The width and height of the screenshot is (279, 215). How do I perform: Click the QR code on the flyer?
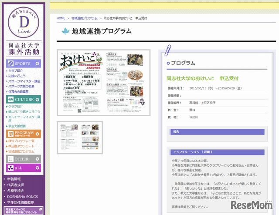pyautogui.click(x=79, y=111)
